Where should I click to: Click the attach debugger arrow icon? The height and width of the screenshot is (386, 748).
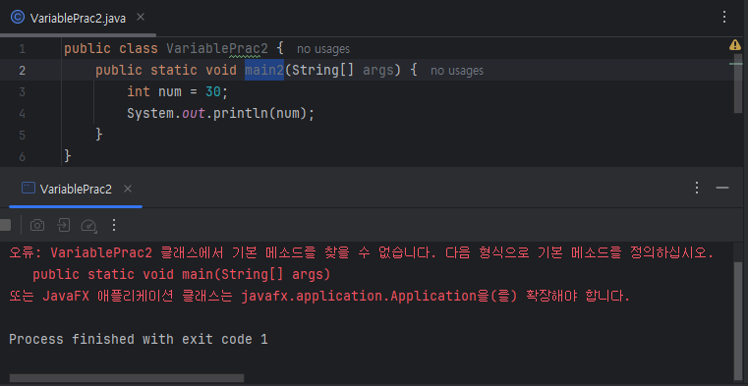64,225
